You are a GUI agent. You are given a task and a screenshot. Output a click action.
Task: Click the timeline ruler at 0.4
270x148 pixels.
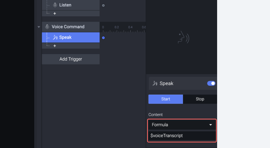coord(130,27)
